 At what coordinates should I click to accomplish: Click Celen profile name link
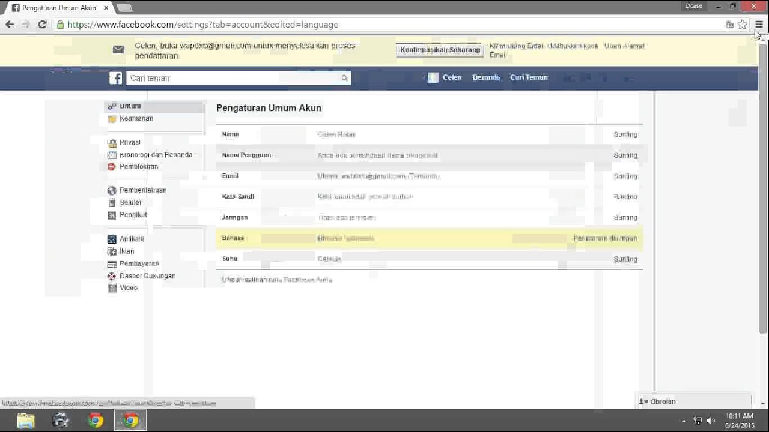click(x=452, y=77)
